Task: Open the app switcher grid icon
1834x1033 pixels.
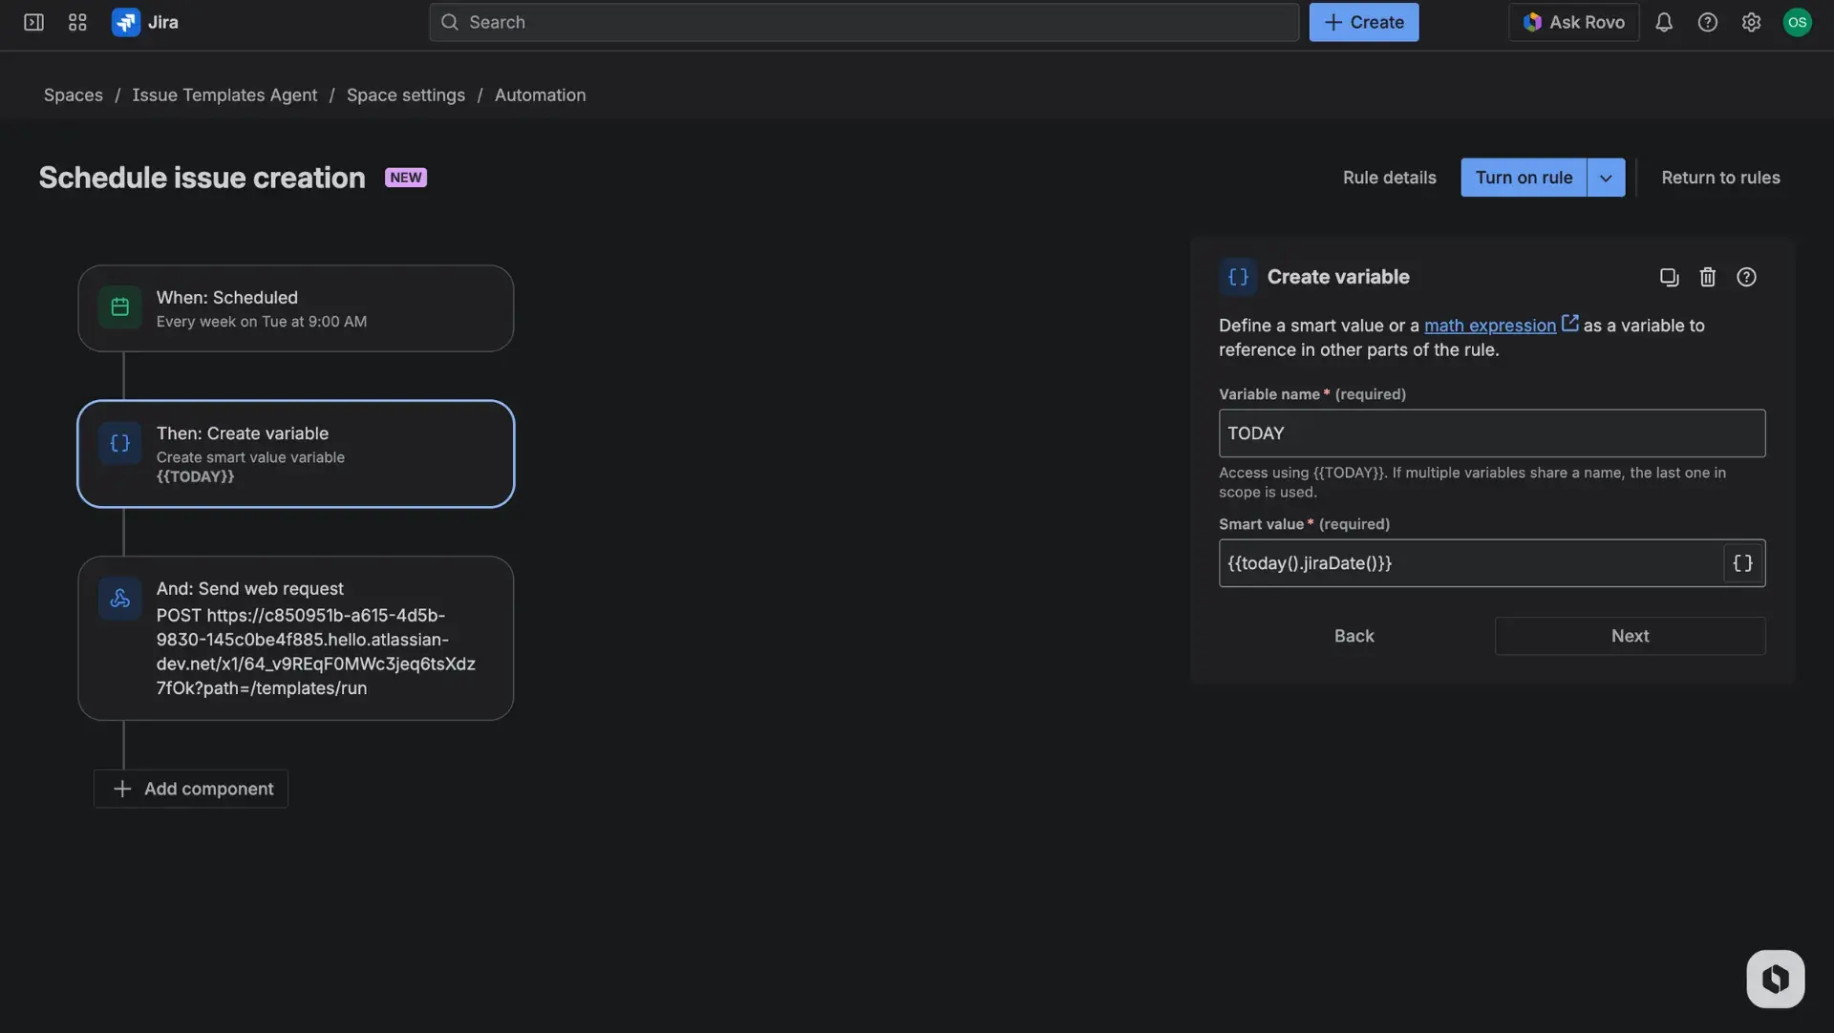Action: coord(76,21)
